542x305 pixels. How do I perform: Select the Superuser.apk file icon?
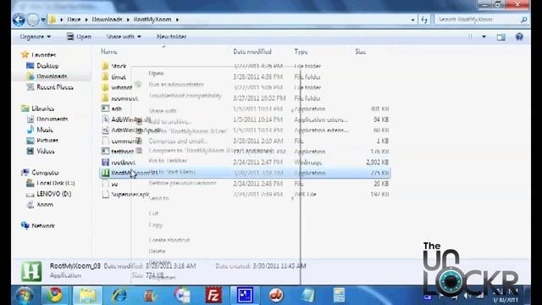point(105,194)
